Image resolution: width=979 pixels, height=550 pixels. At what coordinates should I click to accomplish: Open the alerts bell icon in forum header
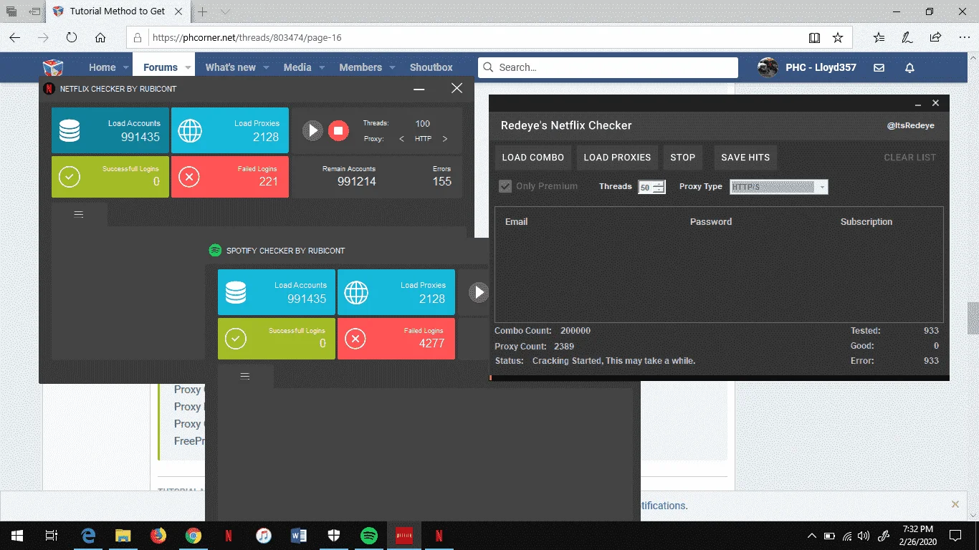[909, 67]
